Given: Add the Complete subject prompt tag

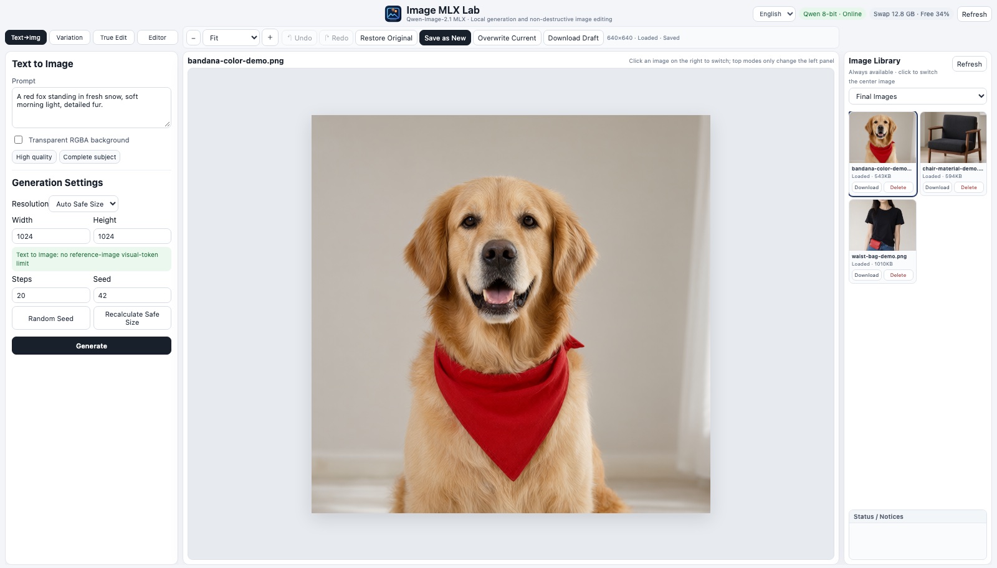Looking at the screenshot, I should (x=90, y=157).
